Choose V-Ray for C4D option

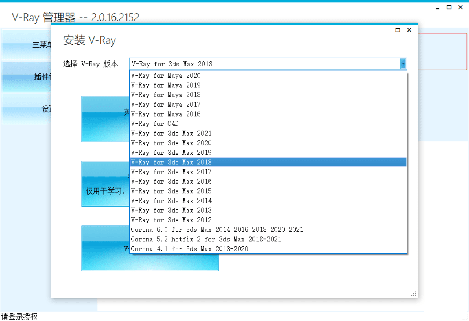click(268, 124)
